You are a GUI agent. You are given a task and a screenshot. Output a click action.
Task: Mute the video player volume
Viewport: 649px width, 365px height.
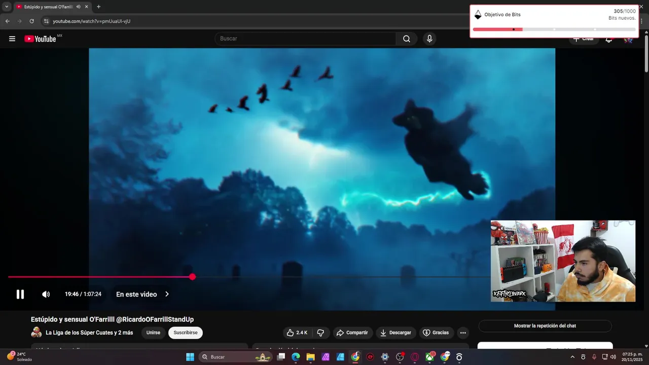click(x=46, y=294)
